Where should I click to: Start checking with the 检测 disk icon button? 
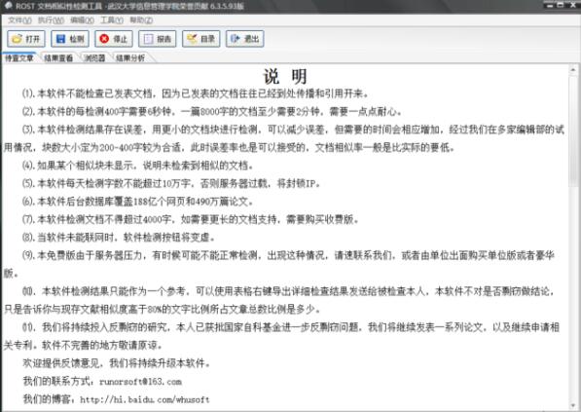point(70,39)
